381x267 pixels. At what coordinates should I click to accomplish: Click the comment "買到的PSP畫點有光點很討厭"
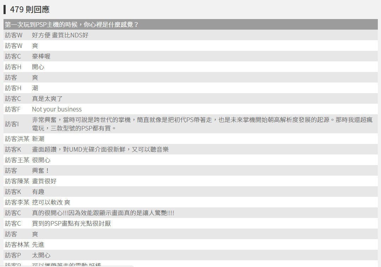coord(71,224)
